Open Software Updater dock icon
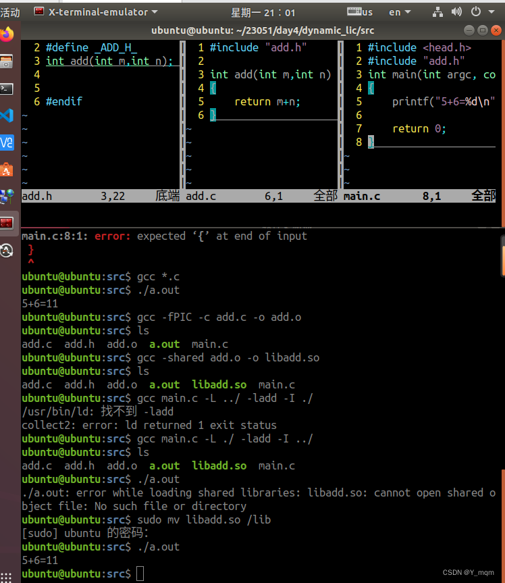The width and height of the screenshot is (505, 583). click(7, 251)
